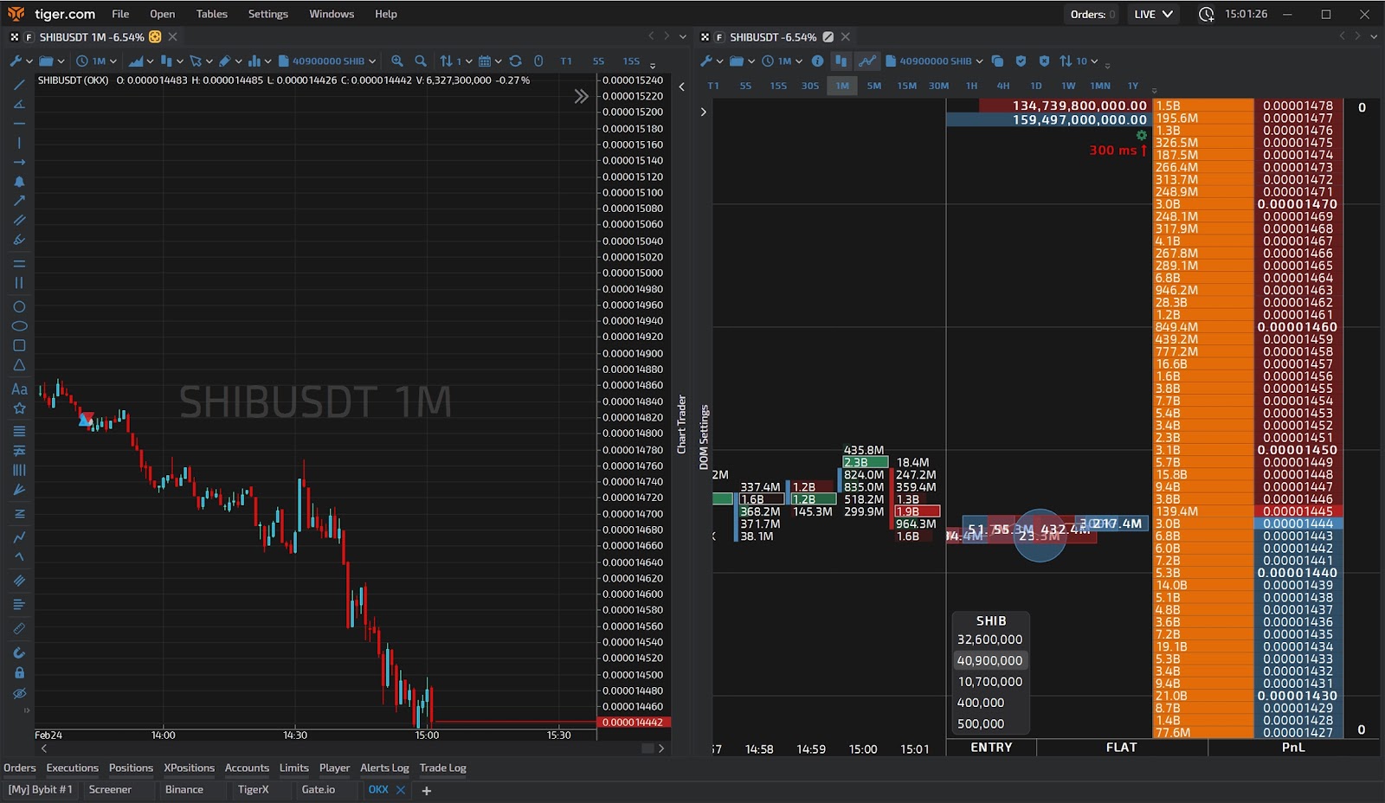This screenshot has width=1385, height=803.
Task: Click the FLAT button
Action: coord(1121,748)
